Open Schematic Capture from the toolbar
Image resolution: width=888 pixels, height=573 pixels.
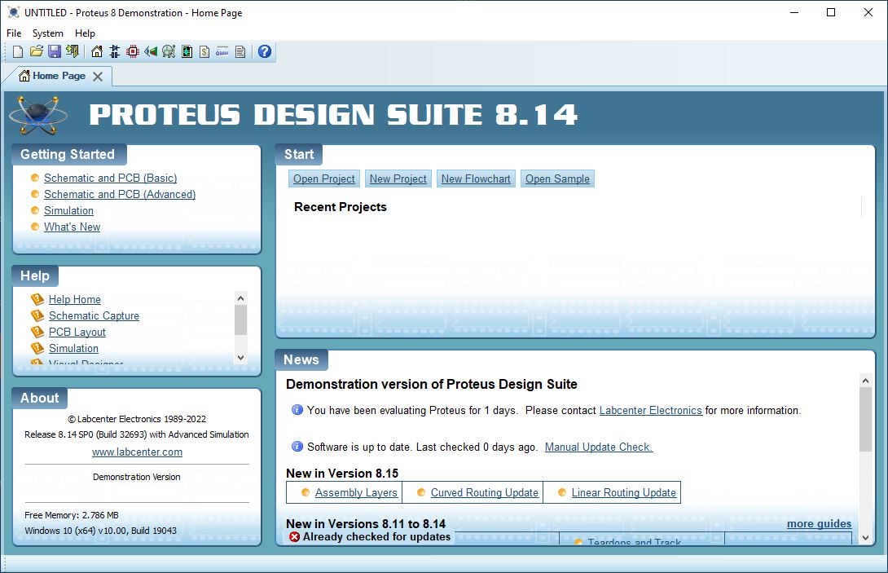click(114, 52)
